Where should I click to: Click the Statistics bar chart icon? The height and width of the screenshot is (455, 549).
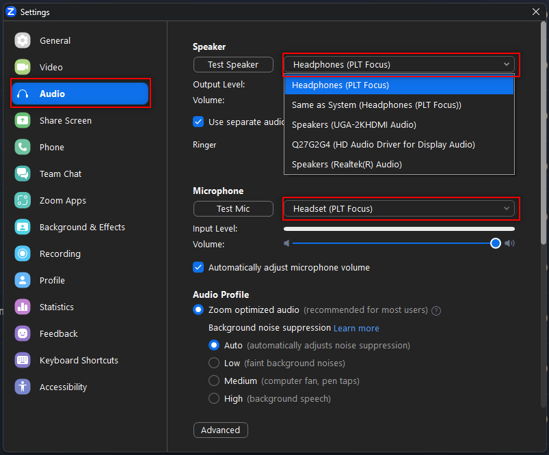[23, 307]
